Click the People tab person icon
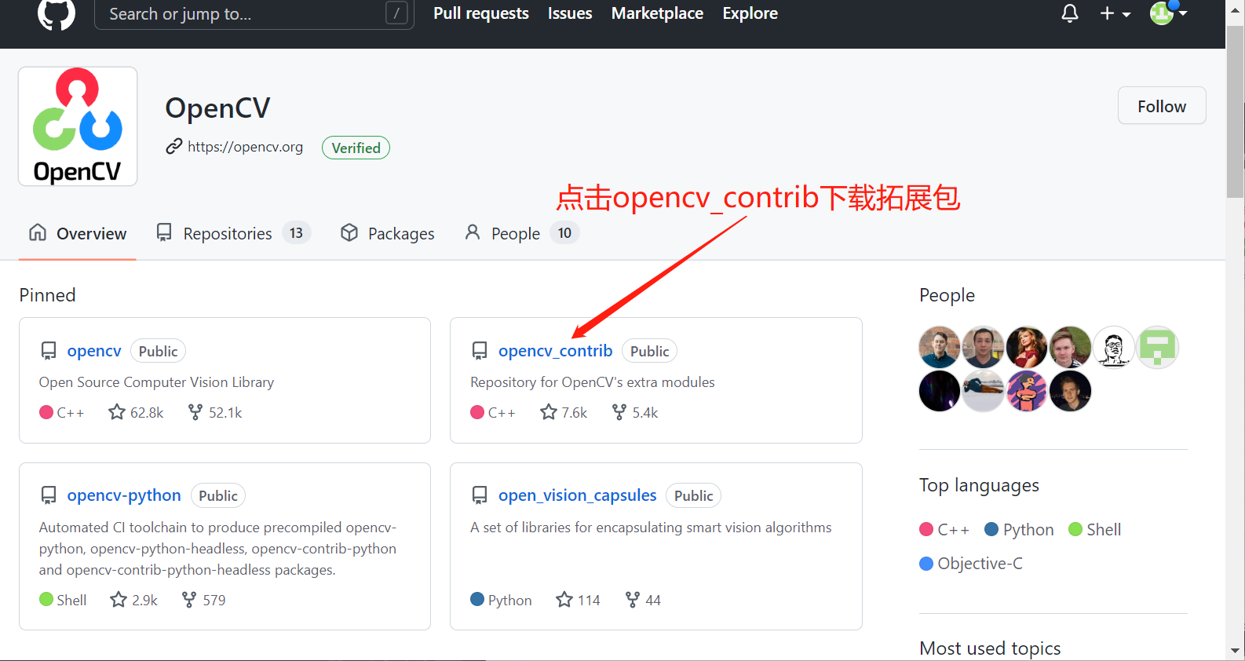This screenshot has width=1245, height=661. point(473,232)
